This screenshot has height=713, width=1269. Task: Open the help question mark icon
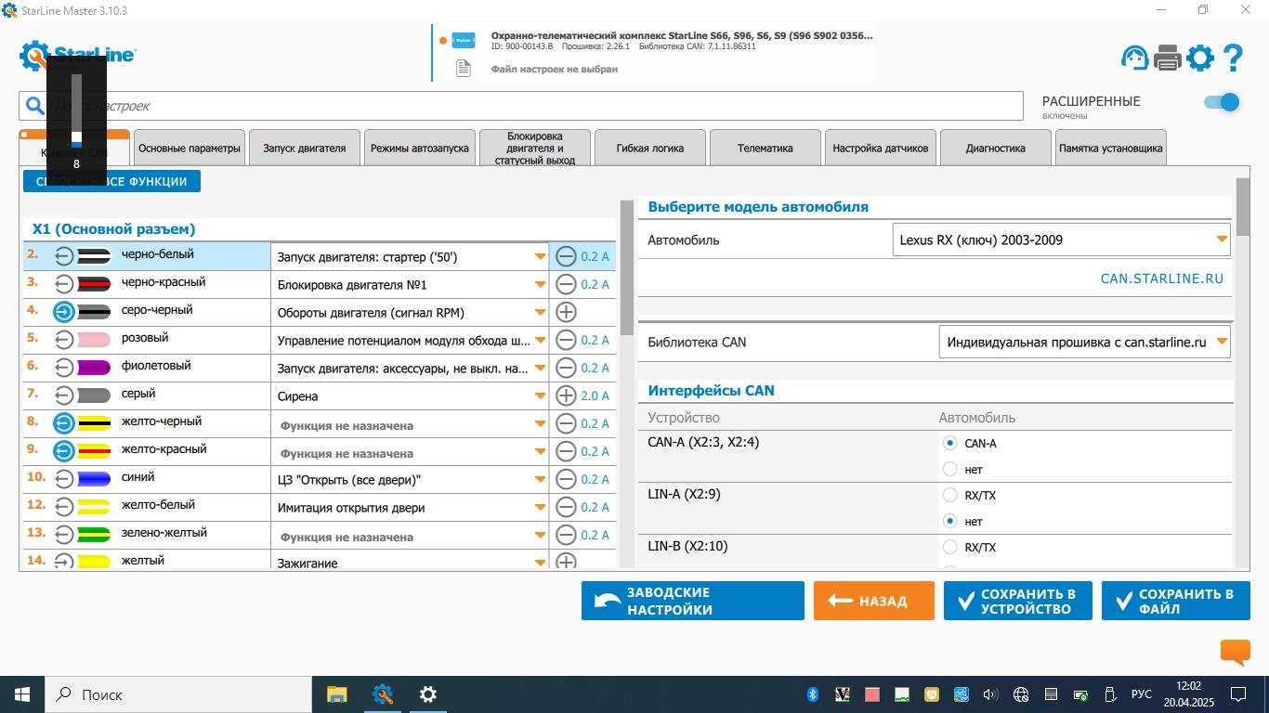(1233, 58)
